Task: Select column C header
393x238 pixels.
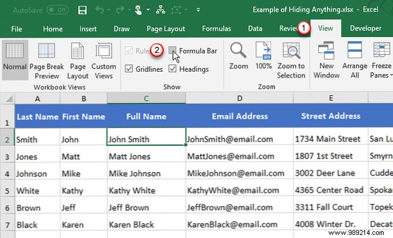Action: click(x=146, y=98)
